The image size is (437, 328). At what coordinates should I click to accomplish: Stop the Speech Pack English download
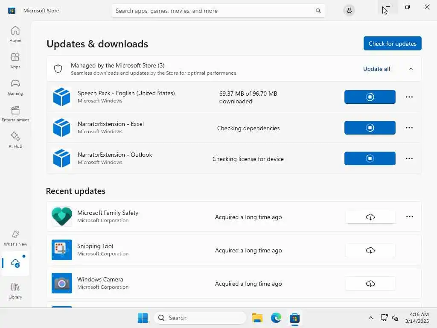click(370, 97)
